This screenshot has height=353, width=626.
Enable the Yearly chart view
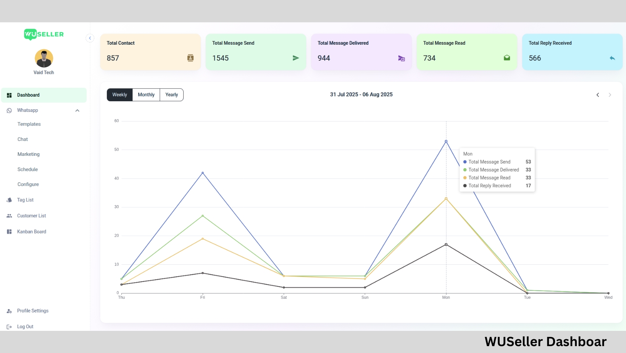[171, 94]
